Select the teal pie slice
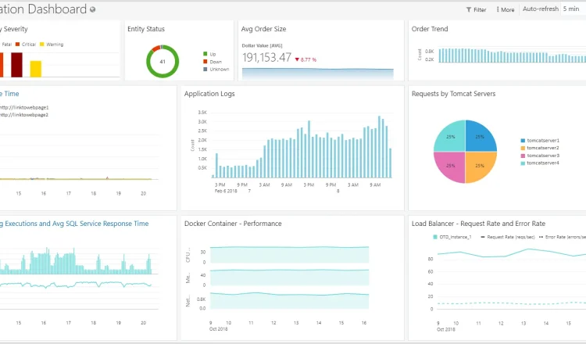The width and height of the screenshot is (586, 344). (451, 137)
